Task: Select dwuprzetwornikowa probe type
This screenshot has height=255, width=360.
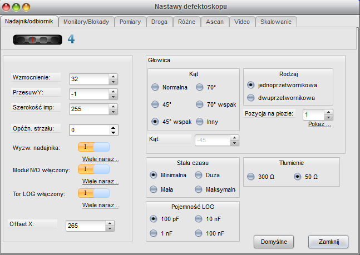Action: [x=251, y=98]
